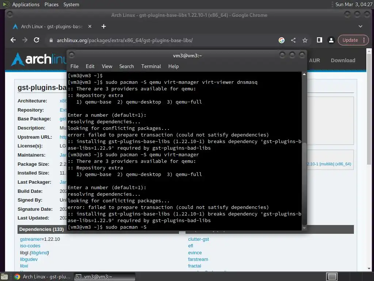Screen dimensions: 374x281
Task: Open the farstream package link
Action: click(198, 259)
